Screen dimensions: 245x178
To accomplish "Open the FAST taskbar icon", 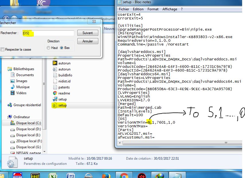I will tap(35, 175).
